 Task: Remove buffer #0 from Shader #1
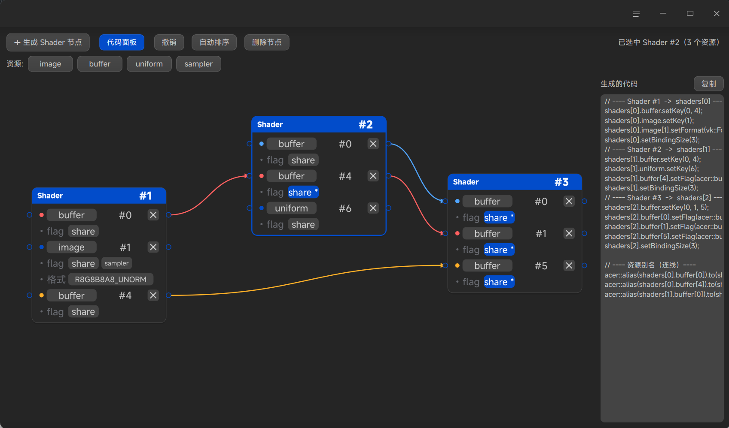[x=153, y=215]
